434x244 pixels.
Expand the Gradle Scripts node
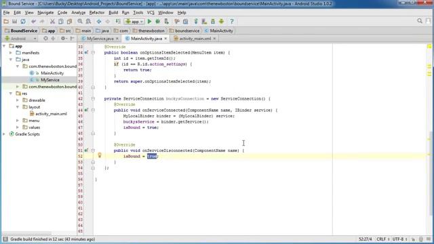click(x=4, y=134)
